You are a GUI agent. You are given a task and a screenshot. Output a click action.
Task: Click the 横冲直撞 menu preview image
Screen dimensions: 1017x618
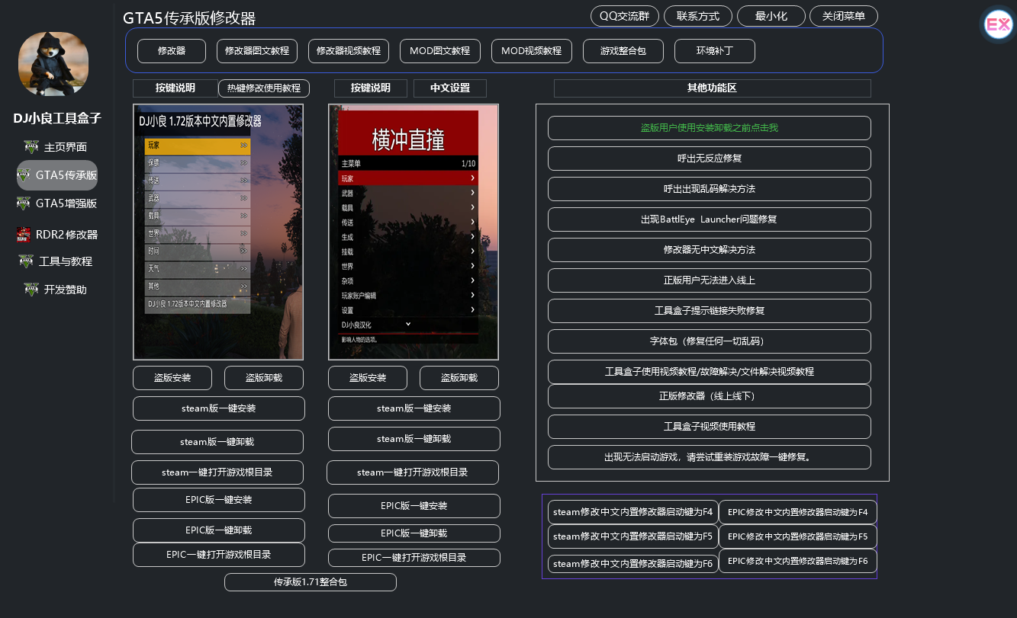pos(414,232)
